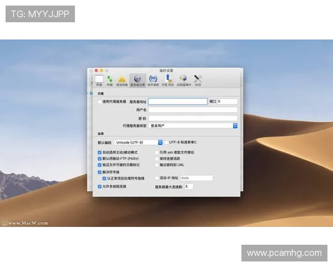Open the 远程编辑中 (Remote Editing) pane

[x=184, y=80]
